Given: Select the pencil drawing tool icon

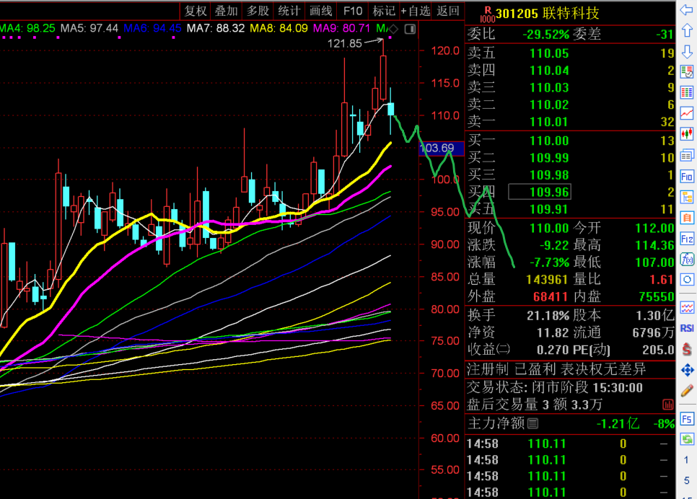Looking at the screenshot, I should [687, 391].
